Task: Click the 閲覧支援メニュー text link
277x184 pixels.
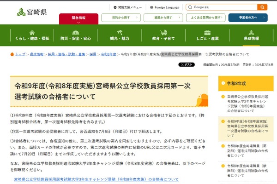Action: tap(130, 7)
